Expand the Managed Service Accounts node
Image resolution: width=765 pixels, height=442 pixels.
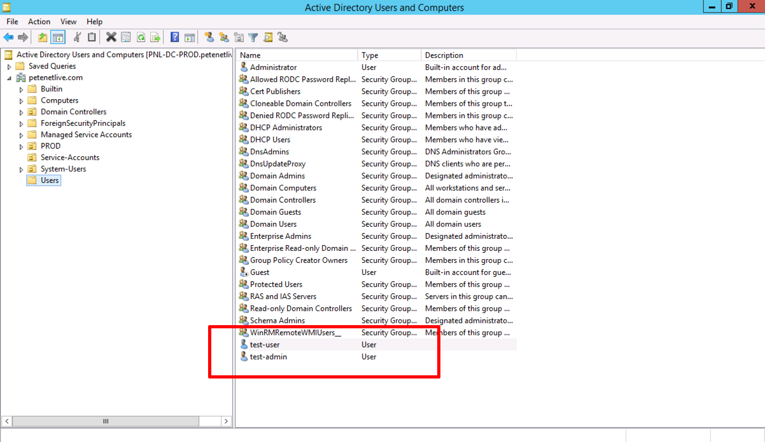pos(21,135)
